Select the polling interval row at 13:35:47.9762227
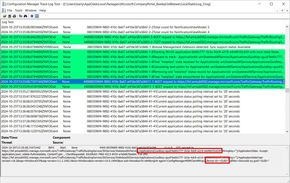 (143, 97)
